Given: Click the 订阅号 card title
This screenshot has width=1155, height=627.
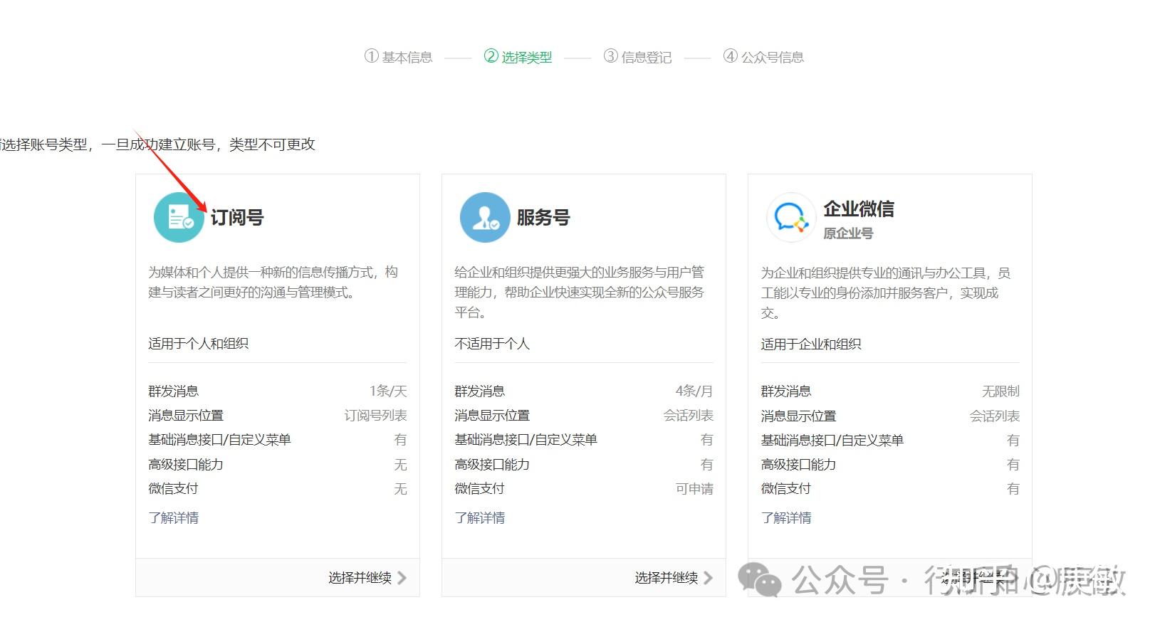Looking at the screenshot, I should pyautogui.click(x=237, y=217).
